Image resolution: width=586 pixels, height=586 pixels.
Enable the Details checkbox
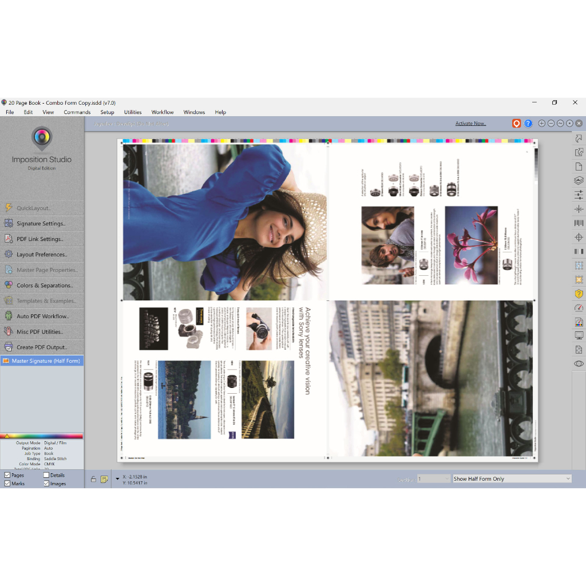[46, 475]
